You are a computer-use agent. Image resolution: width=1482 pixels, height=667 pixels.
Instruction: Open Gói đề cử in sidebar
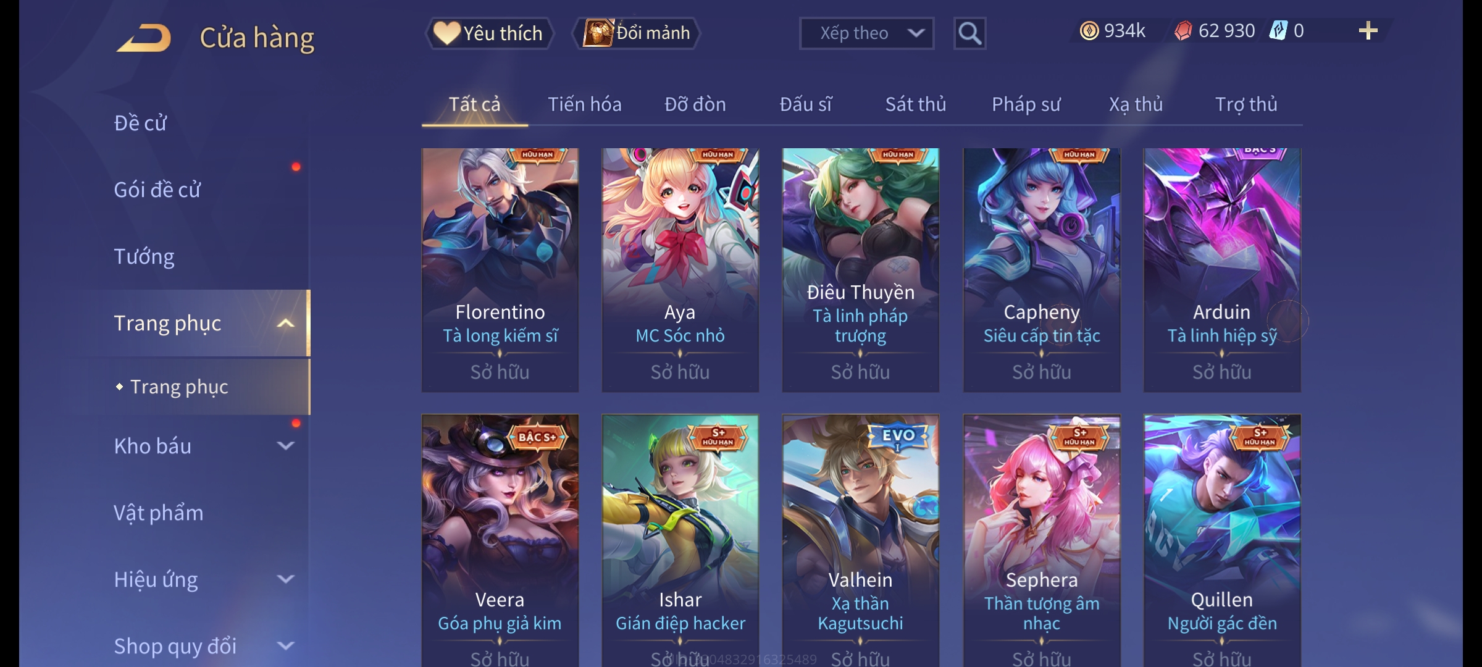(157, 190)
